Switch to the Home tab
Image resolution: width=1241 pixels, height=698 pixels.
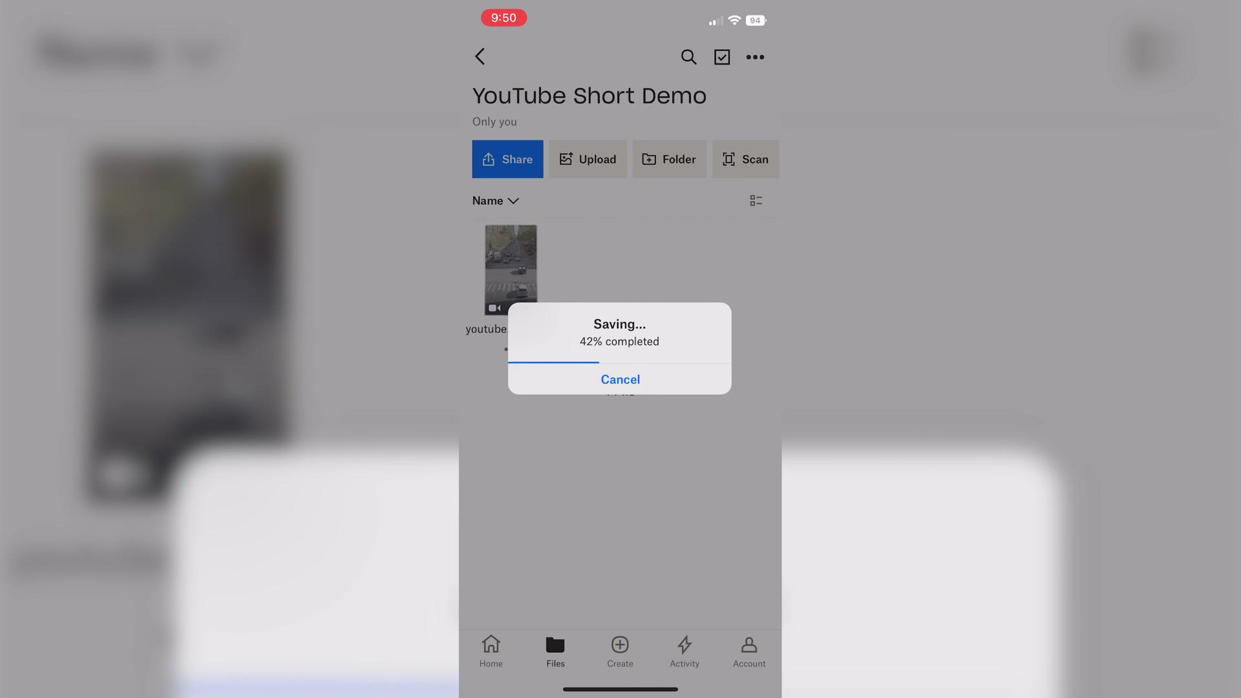pyautogui.click(x=491, y=651)
